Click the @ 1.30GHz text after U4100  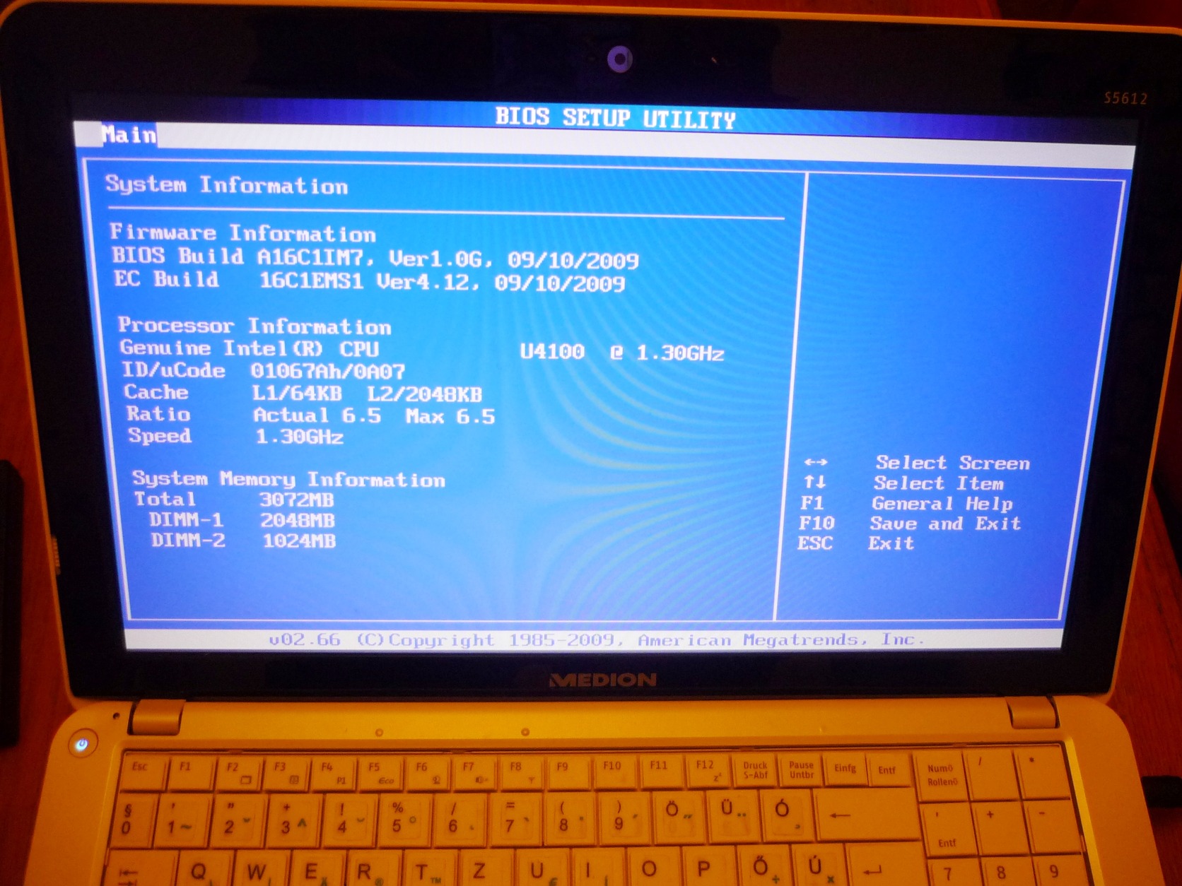click(667, 353)
